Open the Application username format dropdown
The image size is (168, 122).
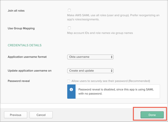(x=90, y=57)
